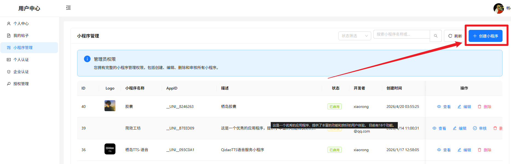
Task: Click the 刷新 refresh button
Action: [x=455, y=36]
